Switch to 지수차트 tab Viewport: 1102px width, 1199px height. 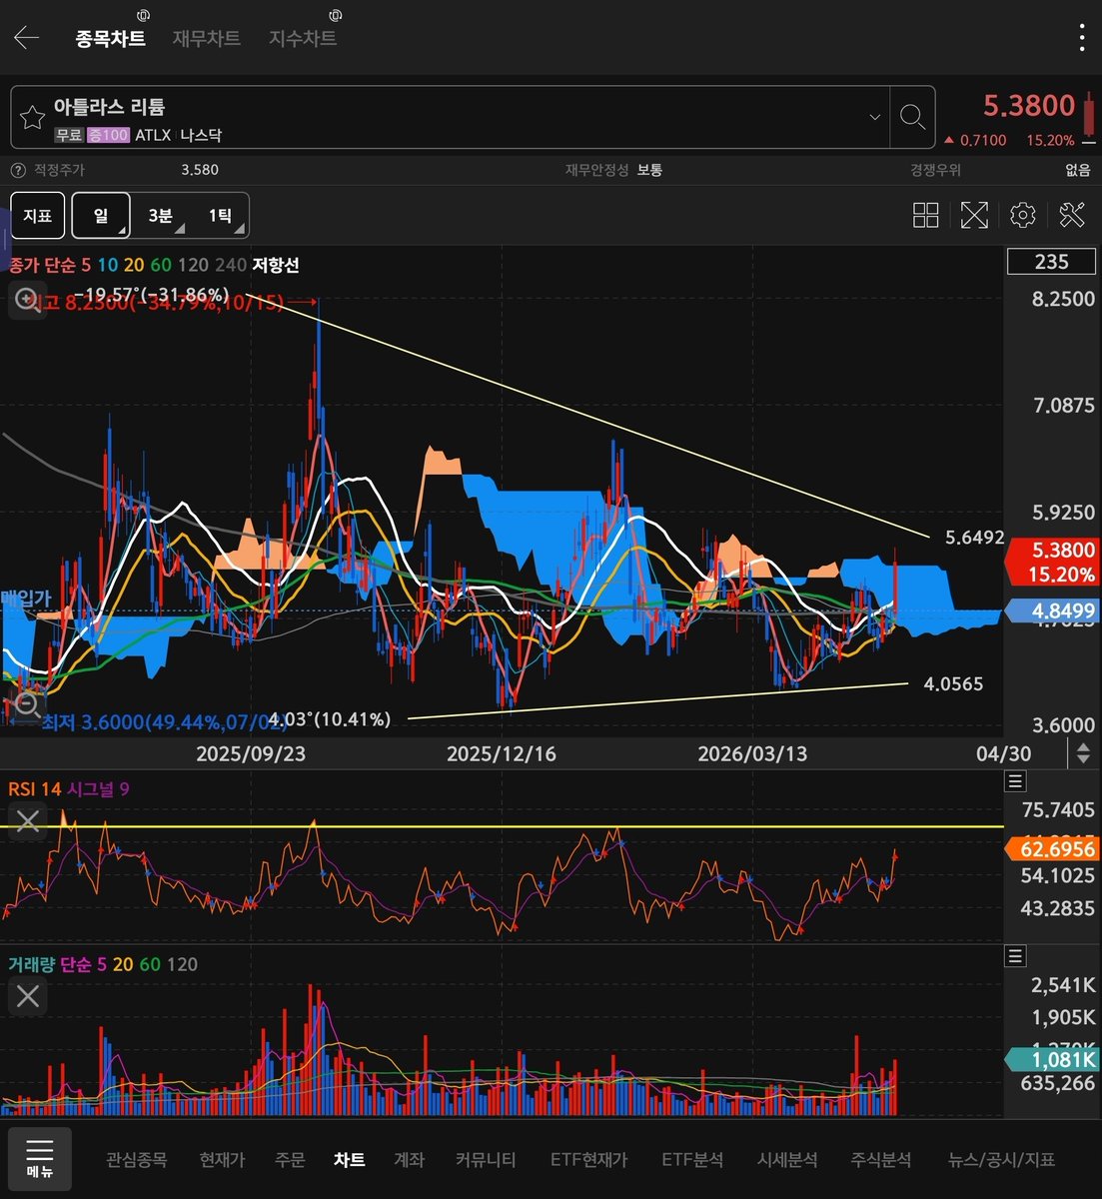coord(303,38)
